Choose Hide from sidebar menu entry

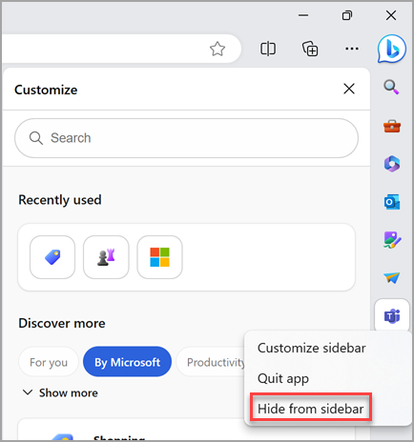(x=311, y=409)
